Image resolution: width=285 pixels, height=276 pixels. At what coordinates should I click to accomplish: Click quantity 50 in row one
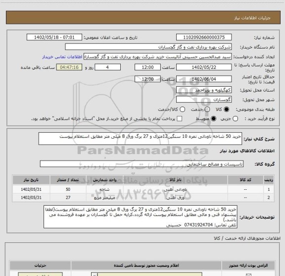pyautogui.click(x=68, y=189)
